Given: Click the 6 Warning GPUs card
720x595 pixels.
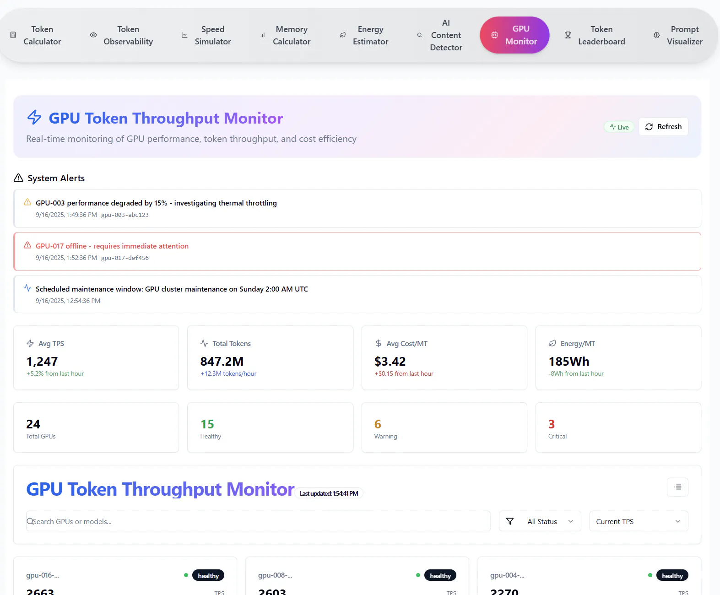Looking at the screenshot, I should (x=444, y=427).
